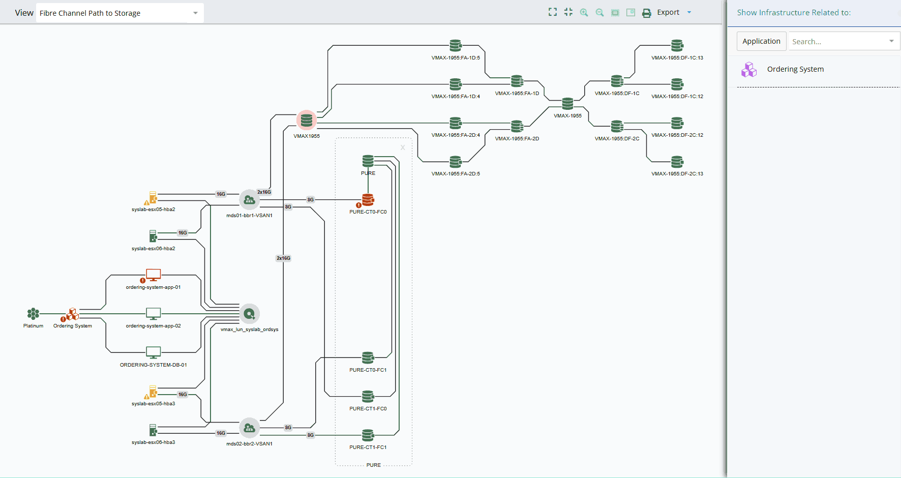This screenshot has width=901, height=478.
Task: Select the highlighted VMAX1955 storage node
Action: [x=307, y=120]
